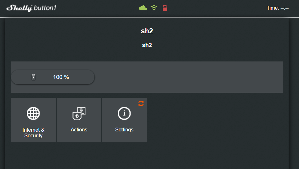Click the 100 % battery level text
The image size is (299, 169).
click(x=61, y=77)
